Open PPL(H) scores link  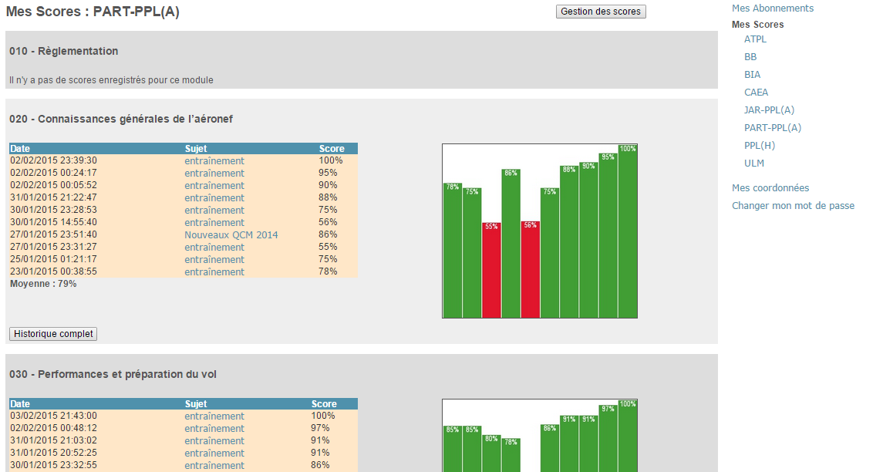tap(759, 146)
